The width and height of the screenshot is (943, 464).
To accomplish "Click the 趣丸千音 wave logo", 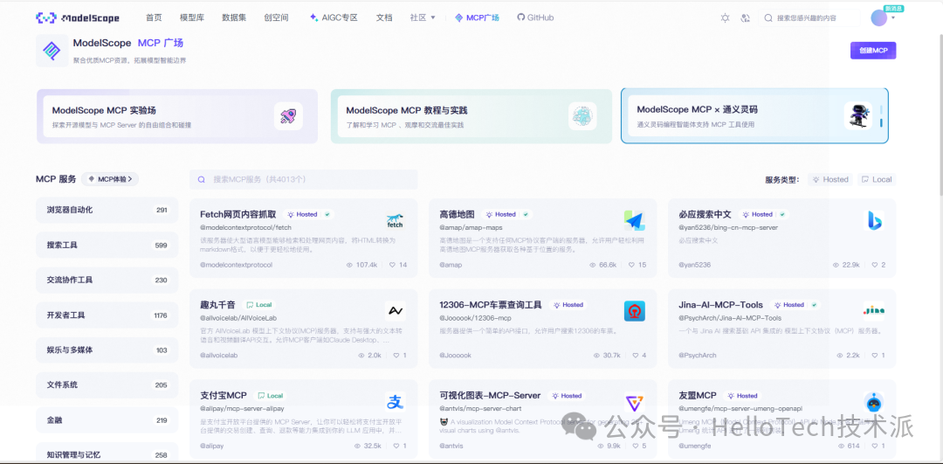I will click(396, 311).
